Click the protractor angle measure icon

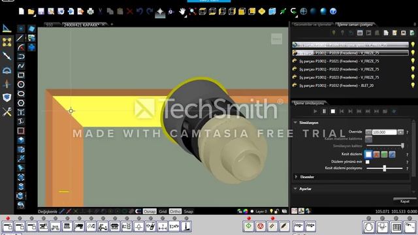7,70
